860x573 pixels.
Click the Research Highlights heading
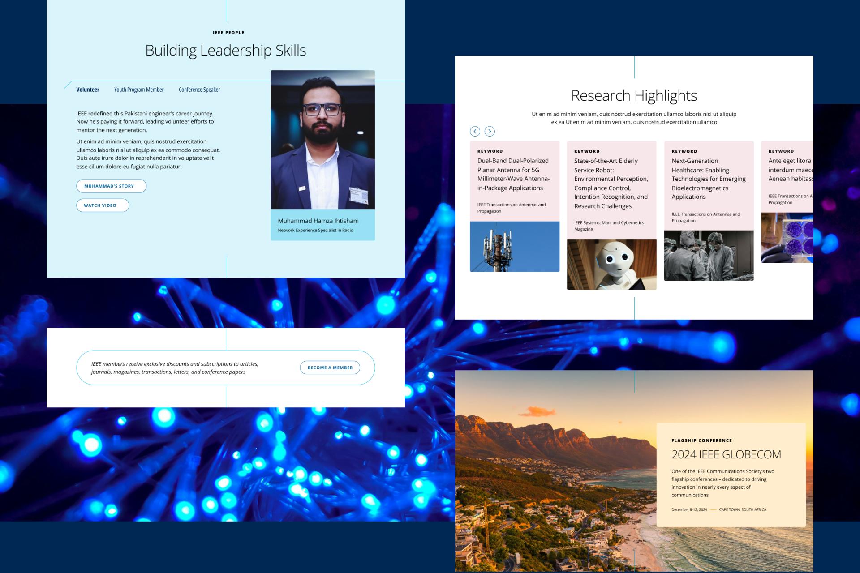pos(634,95)
